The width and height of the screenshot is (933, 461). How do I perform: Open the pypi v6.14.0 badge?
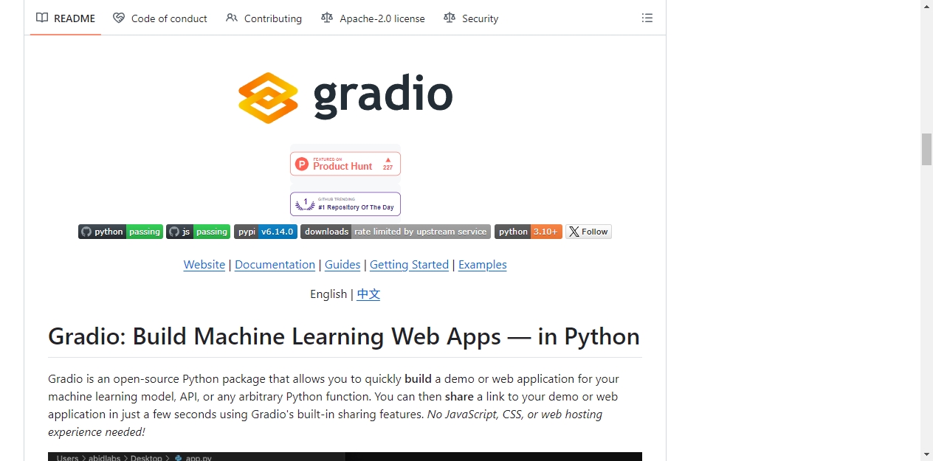tap(266, 232)
